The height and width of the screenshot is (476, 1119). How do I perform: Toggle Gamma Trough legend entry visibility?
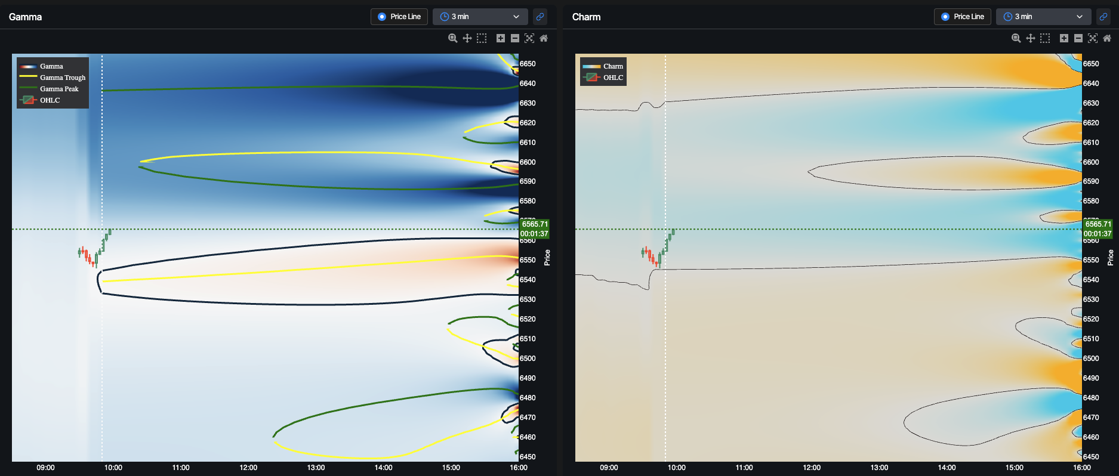53,78
